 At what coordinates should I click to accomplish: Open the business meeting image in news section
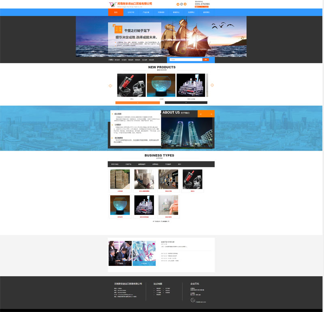point(120,253)
